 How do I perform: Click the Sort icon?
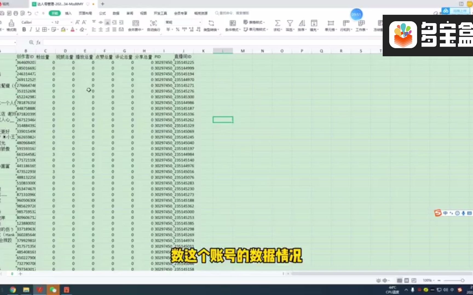pos(302,23)
